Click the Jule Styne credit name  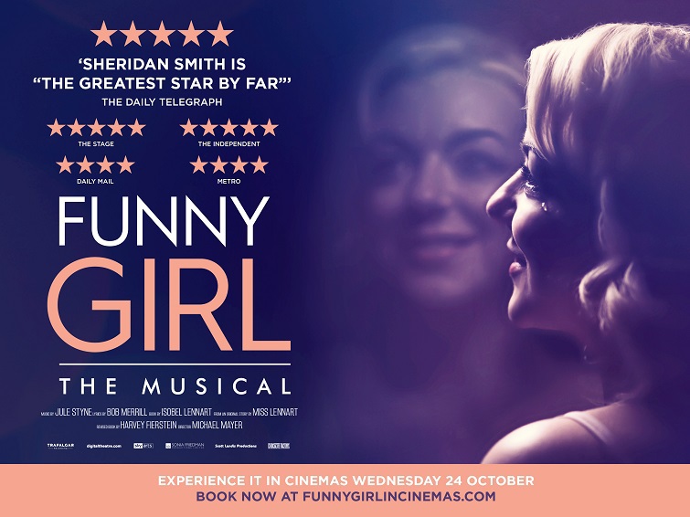tap(73, 412)
